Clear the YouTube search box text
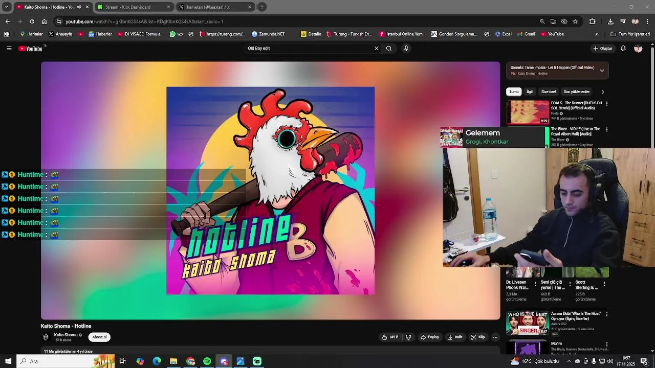Image resolution: width=655 pixels, height=368 pixels. 377,49
